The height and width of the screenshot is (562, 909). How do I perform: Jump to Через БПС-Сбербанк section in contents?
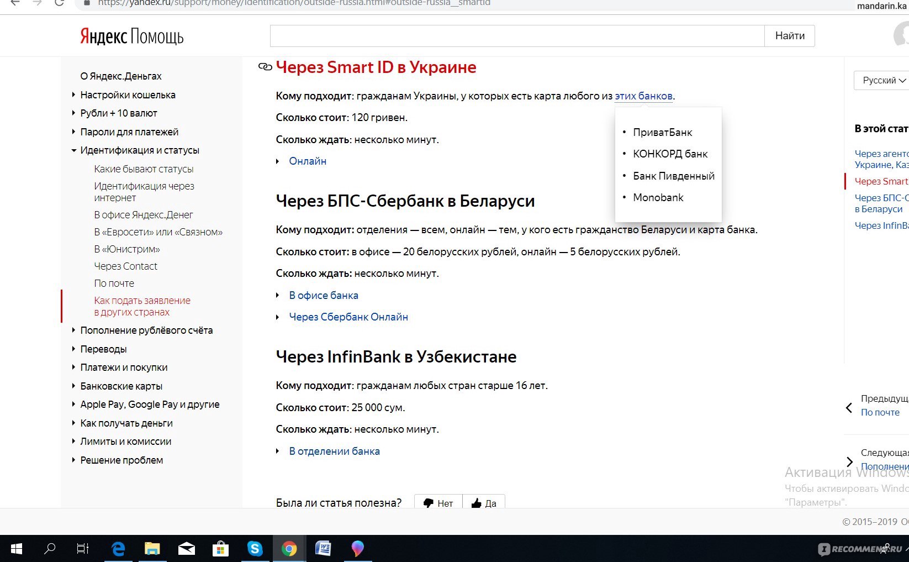tap(881, 203)
